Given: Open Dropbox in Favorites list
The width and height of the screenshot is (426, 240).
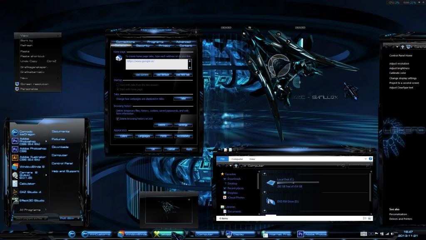Looking at the screenshot, I should tap(230, 192).
